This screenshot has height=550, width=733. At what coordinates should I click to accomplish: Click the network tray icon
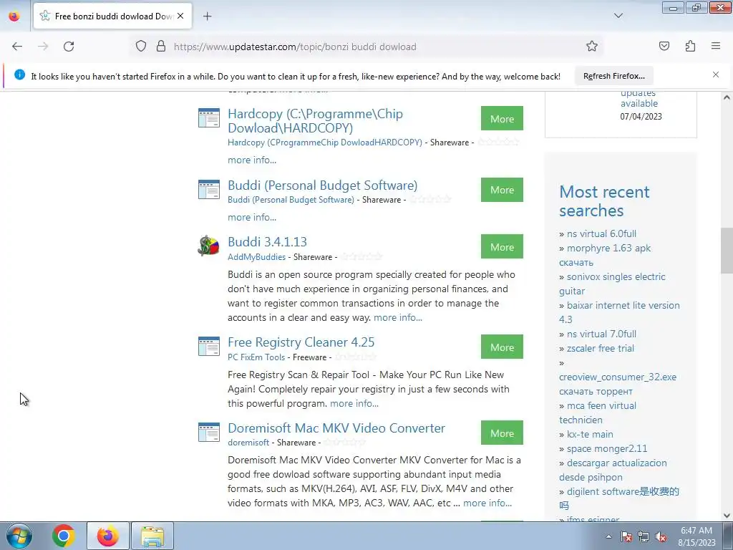pyautogui.click(x=644, y=537)
